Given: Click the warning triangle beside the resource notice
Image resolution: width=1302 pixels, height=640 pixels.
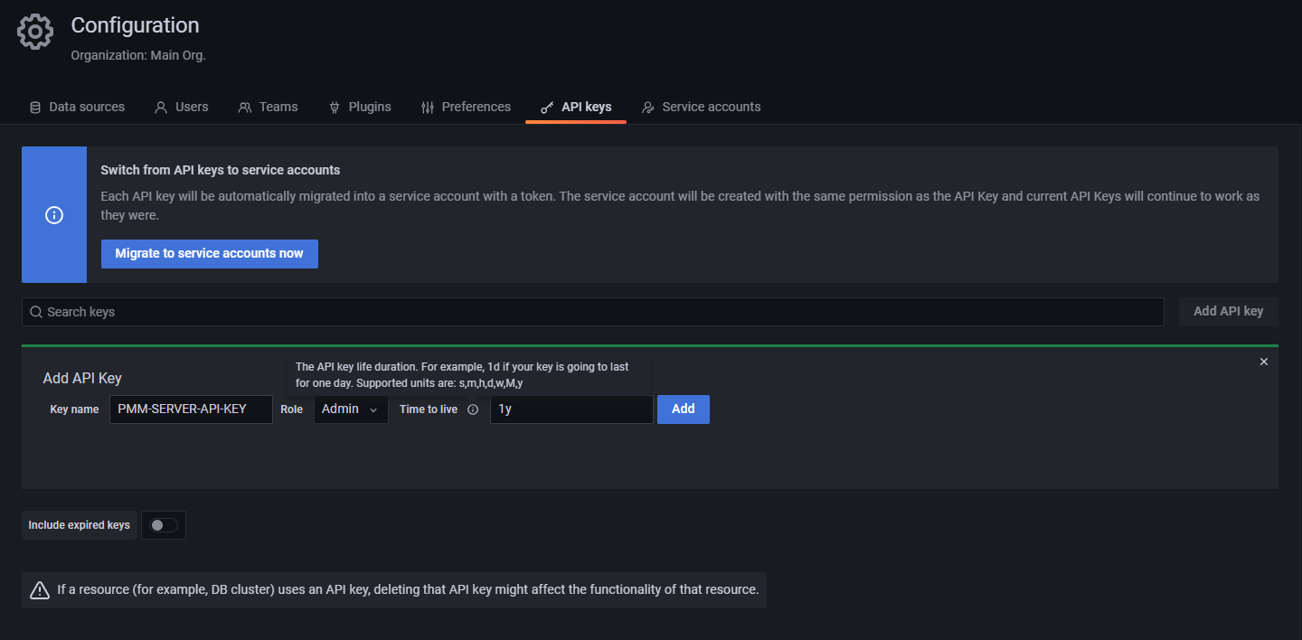Looking at the screenshot, I should 39,589.
